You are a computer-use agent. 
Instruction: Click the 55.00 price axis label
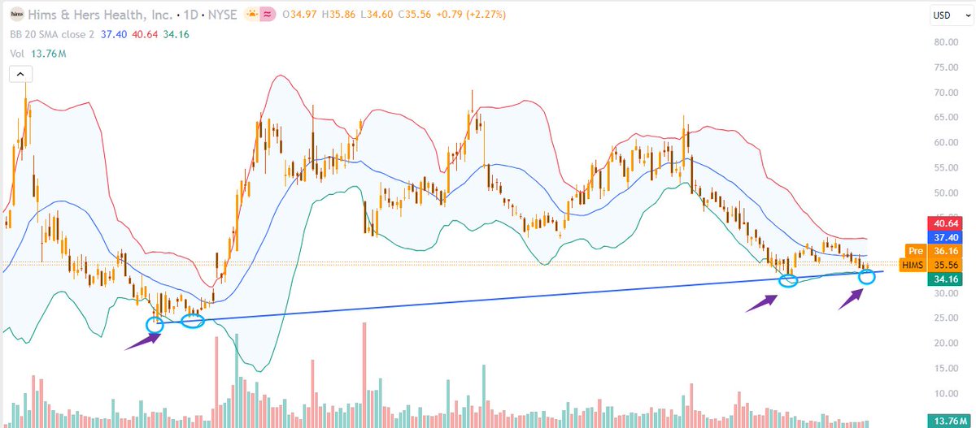(x=944, y=168)
